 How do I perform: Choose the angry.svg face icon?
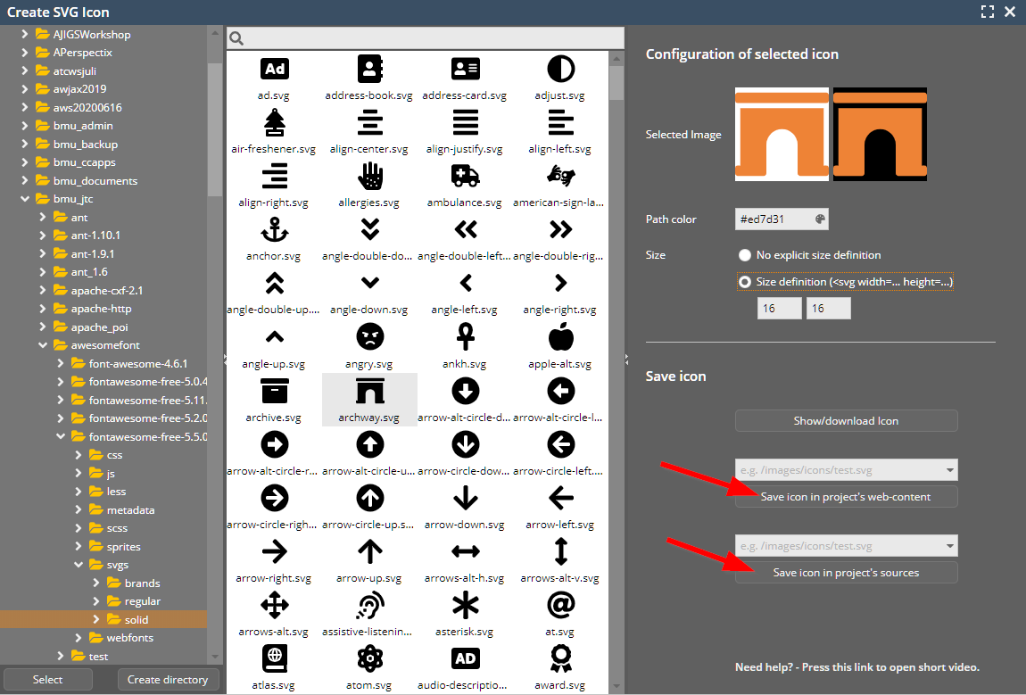(369, 337)
